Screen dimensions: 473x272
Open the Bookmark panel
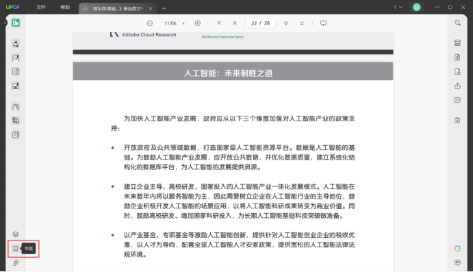click(16, 249)
